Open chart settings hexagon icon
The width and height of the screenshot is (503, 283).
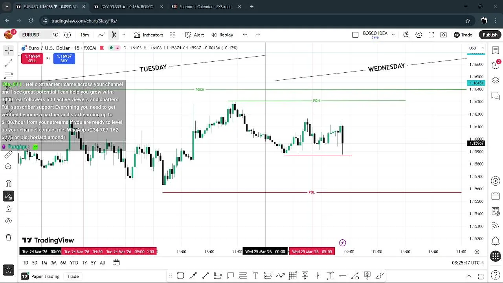(419, 35)
